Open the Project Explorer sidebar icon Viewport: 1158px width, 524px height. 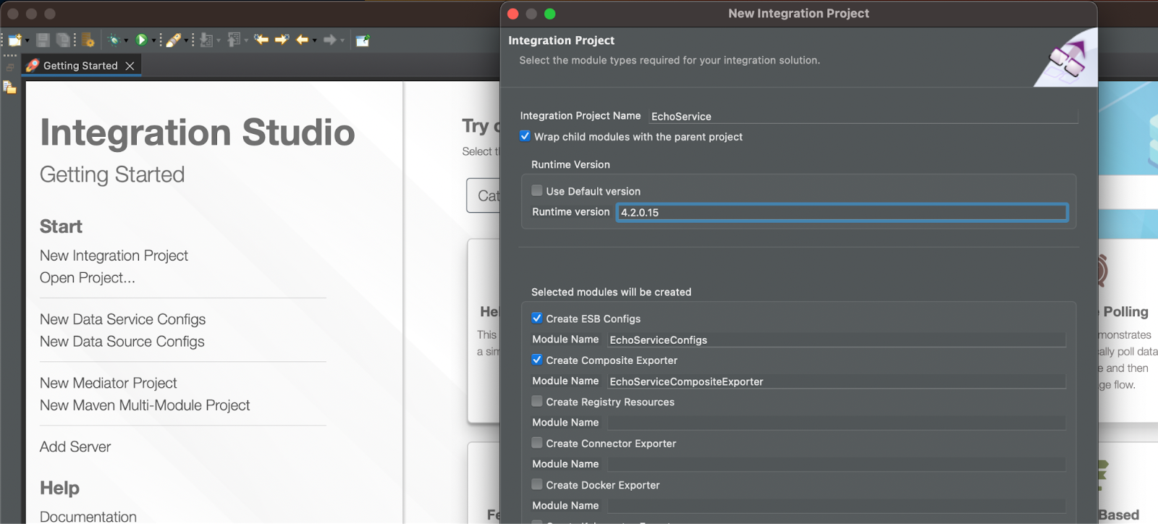coord(9,88)
